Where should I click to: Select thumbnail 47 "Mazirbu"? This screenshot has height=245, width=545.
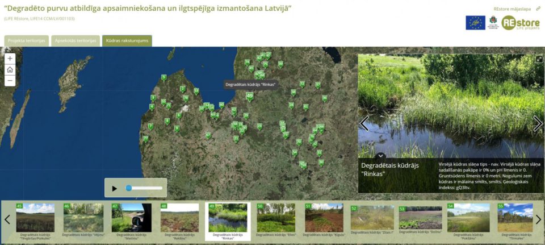131,218
